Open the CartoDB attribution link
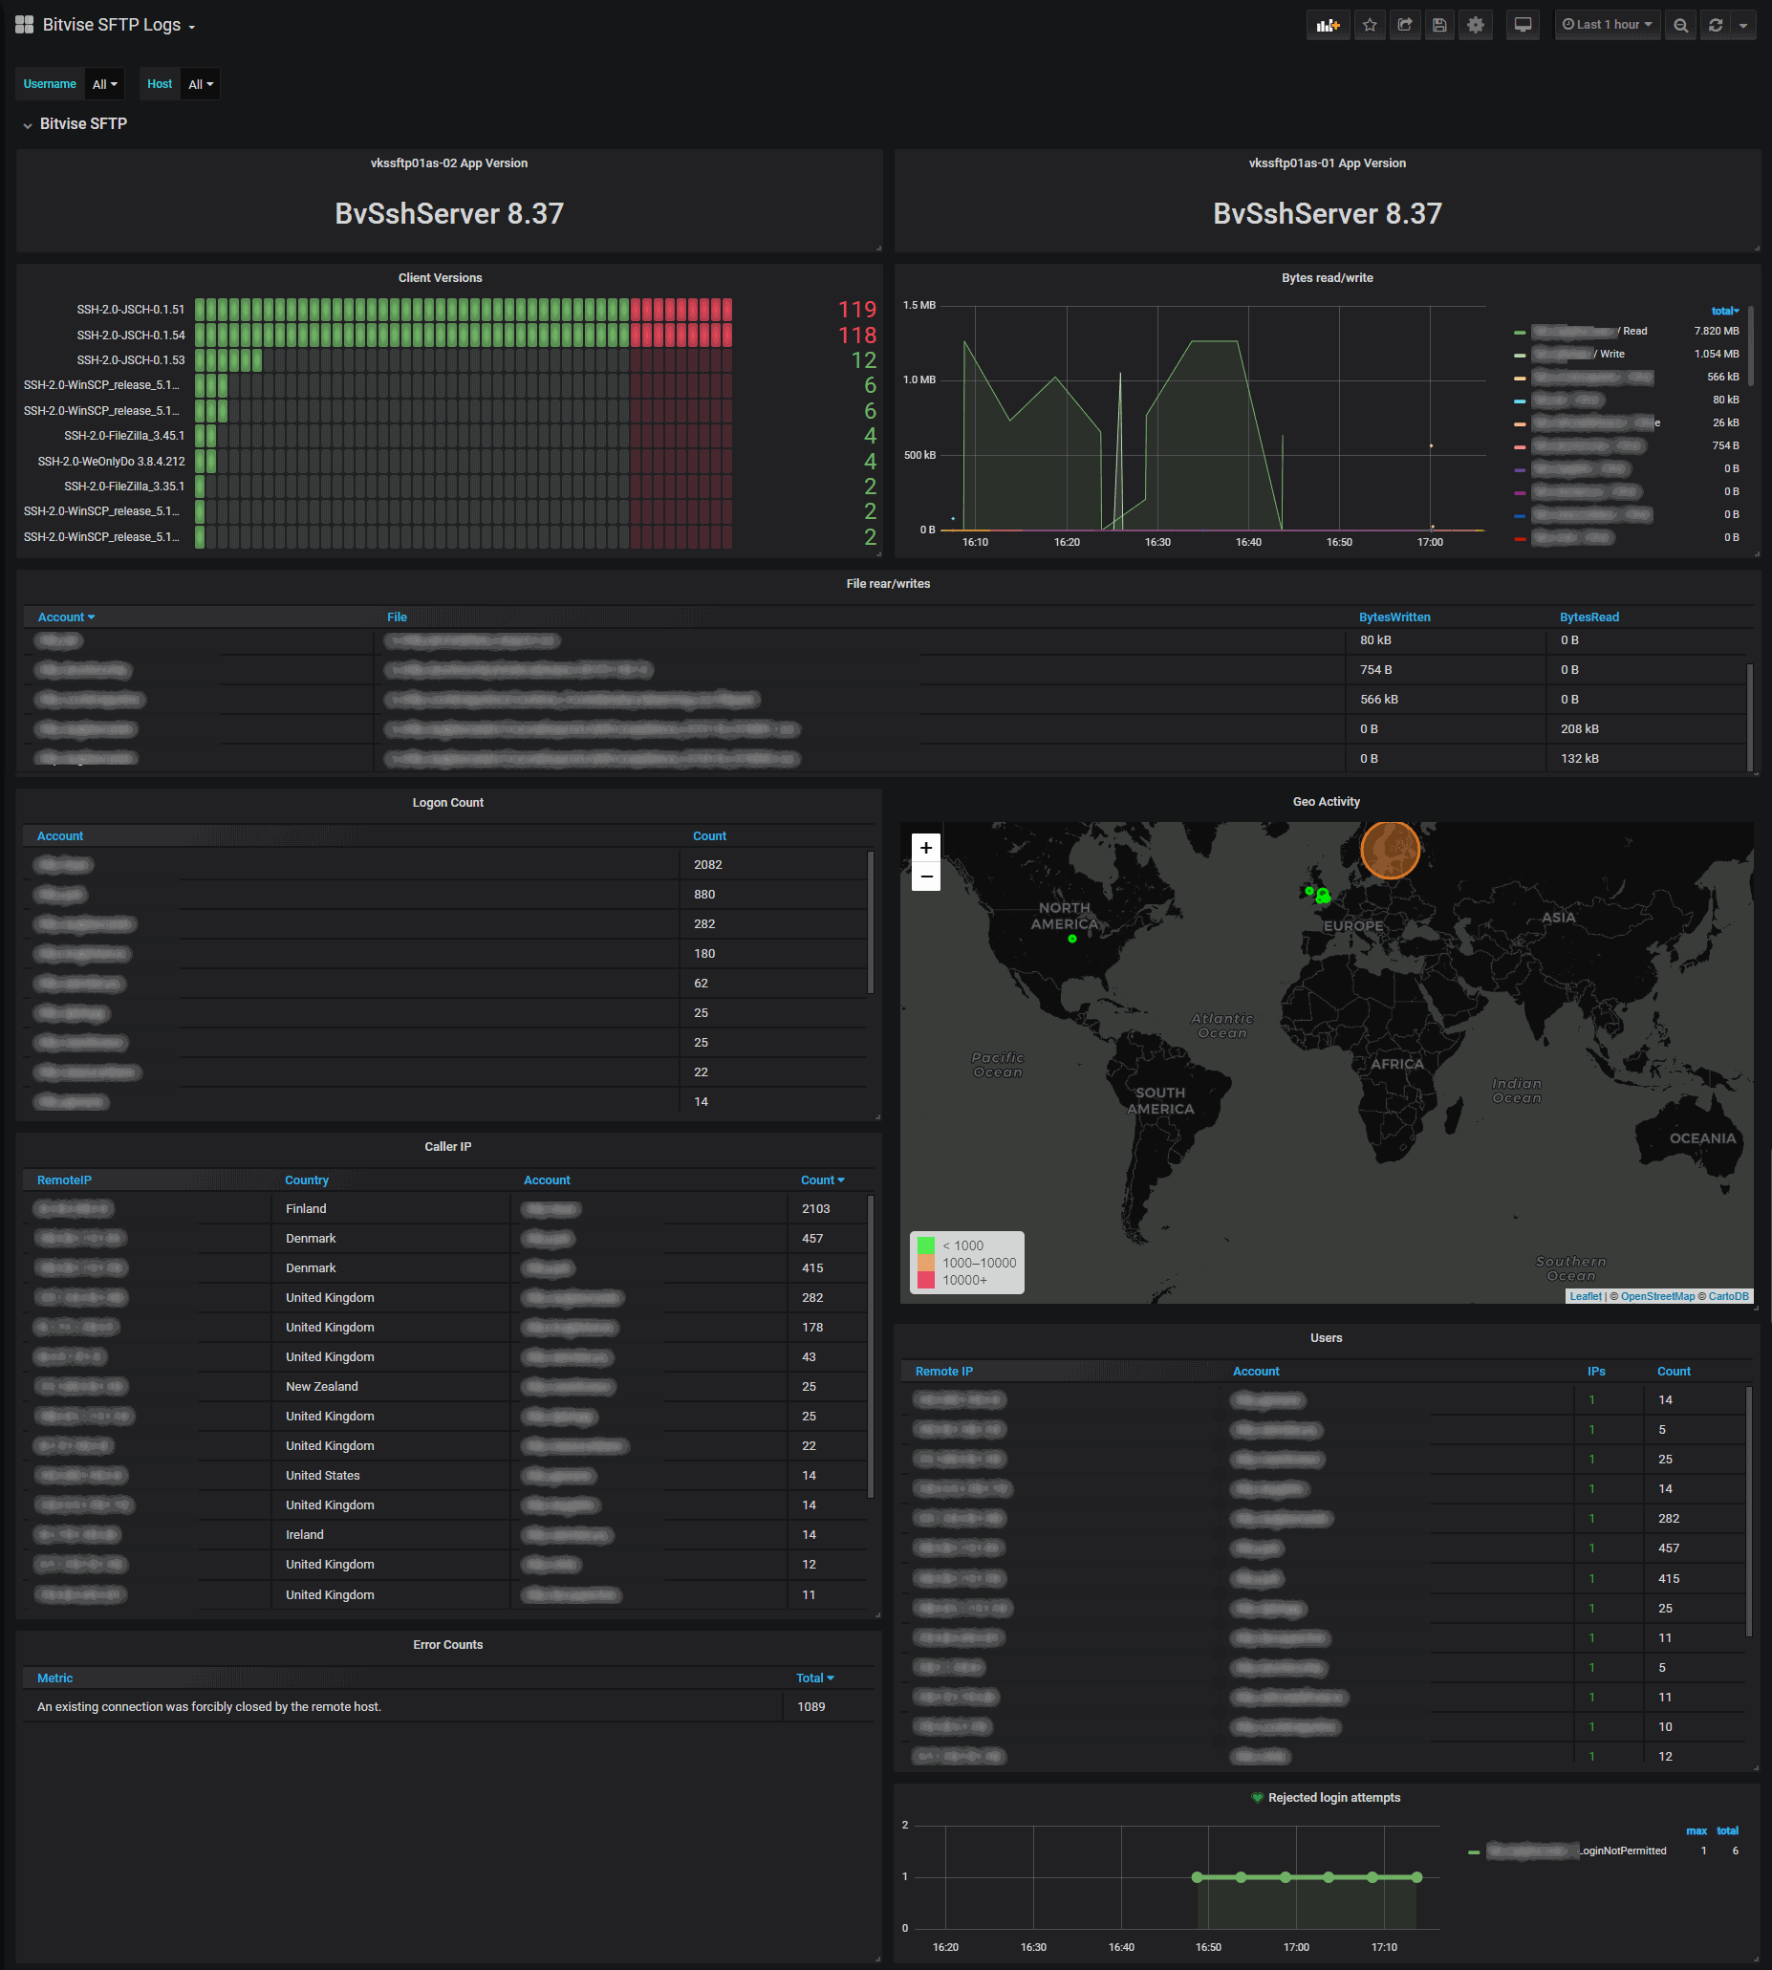 point(1728,1296)
